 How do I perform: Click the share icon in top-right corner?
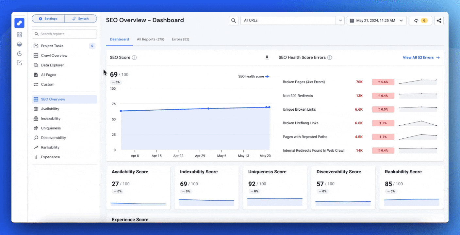pyautogui.click(x=439, y=21)
